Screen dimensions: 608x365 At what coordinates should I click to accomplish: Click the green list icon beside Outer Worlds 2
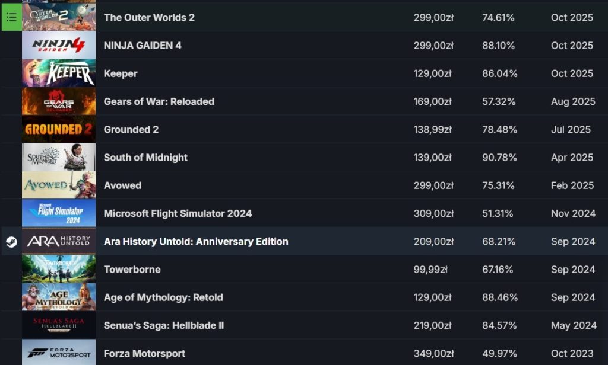pos(11,17)
